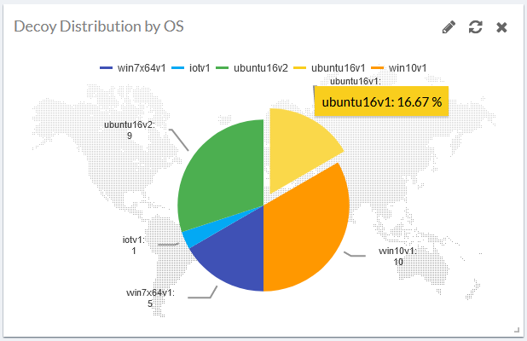The width and height of the screenshot is (527, 341).
Task: Refresh the Decoy Distribution widget
Action: (x=475, y=27)
